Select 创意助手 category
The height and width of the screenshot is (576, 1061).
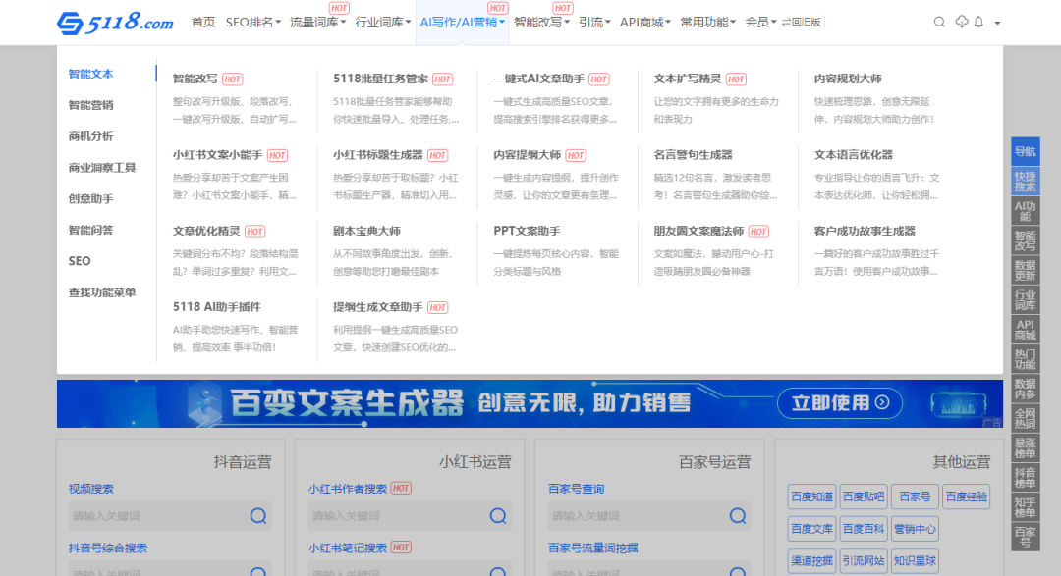click(90, 198)
